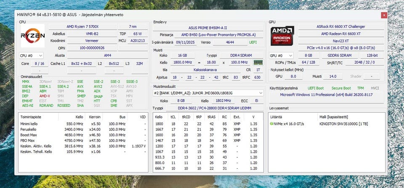Click the ASRock RX 6600 XT Challenger field
This screenshot has height=188, width=404.
pos(340,26)
